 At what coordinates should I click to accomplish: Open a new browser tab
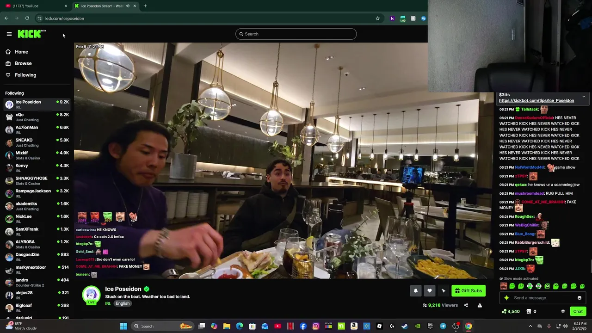point(145,6)
